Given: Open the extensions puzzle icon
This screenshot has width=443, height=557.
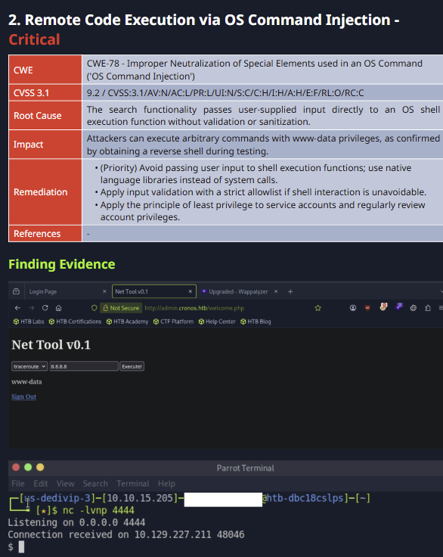Looking at the screenshot, I should tap(428, 308).
